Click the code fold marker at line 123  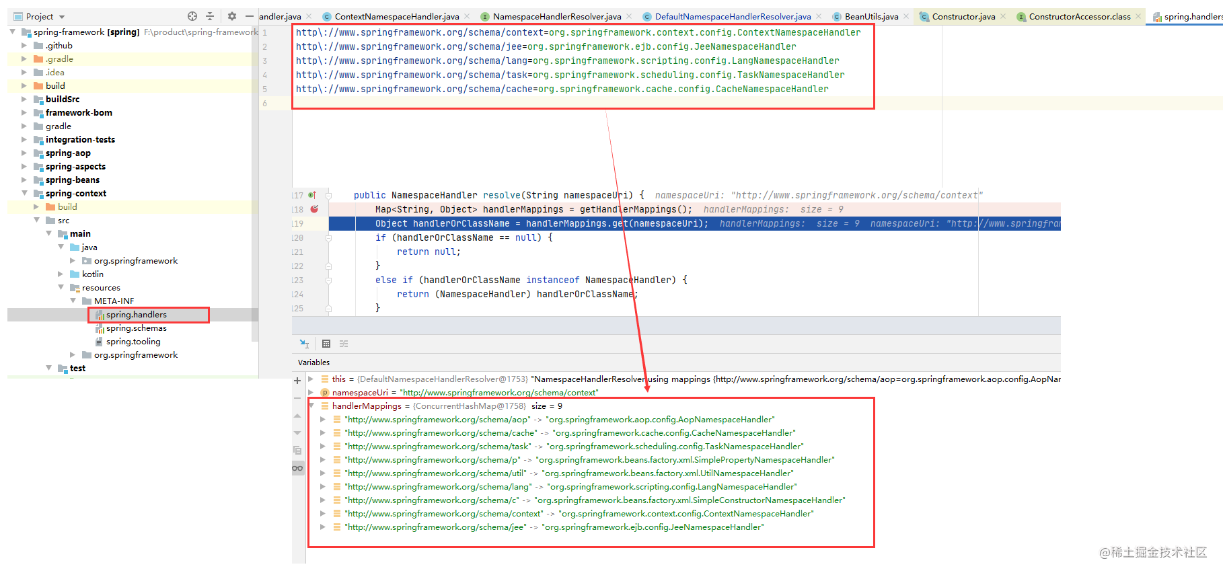point(329,280)
